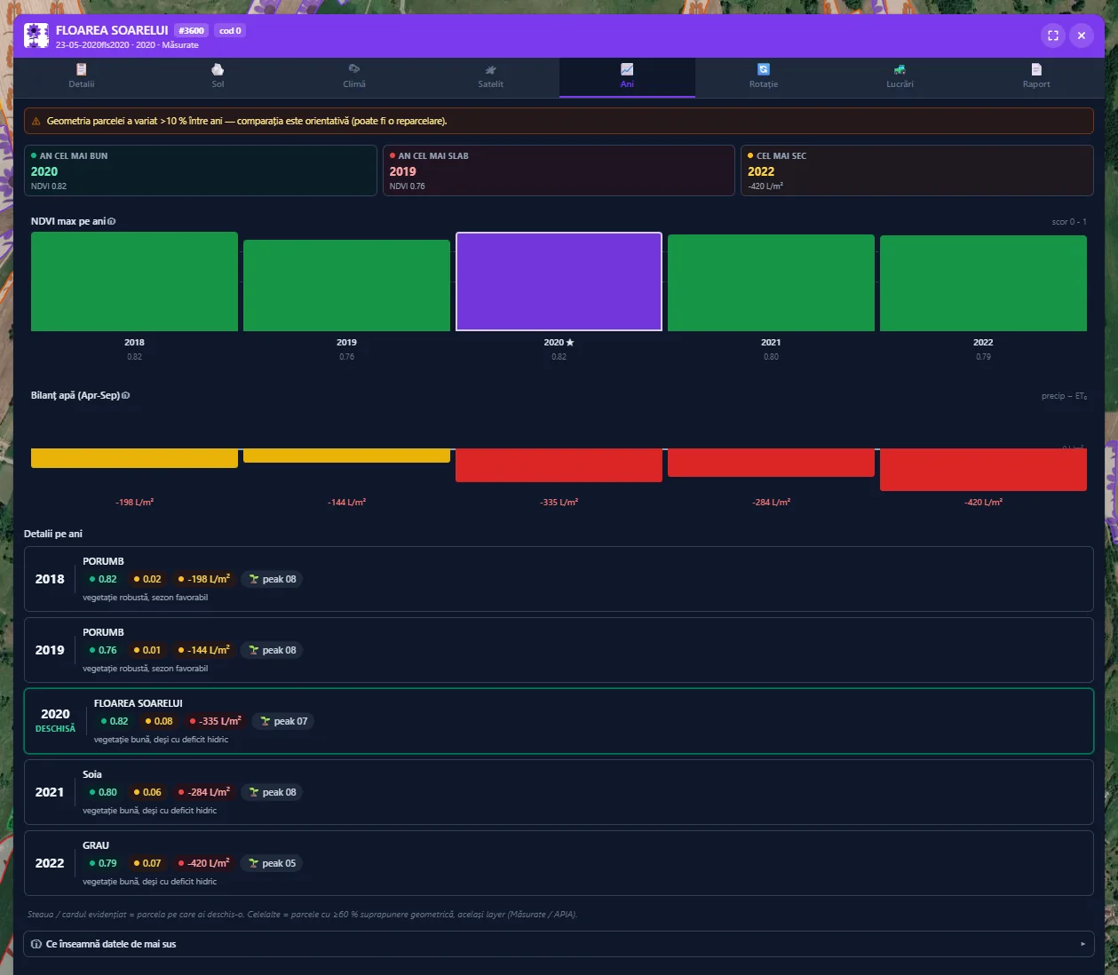Click the sunflower parcel icon in header

click(x=36, y=36)
